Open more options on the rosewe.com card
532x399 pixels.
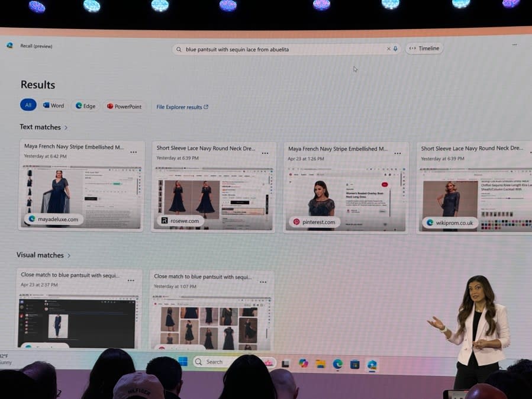click(x=265, y=153)
